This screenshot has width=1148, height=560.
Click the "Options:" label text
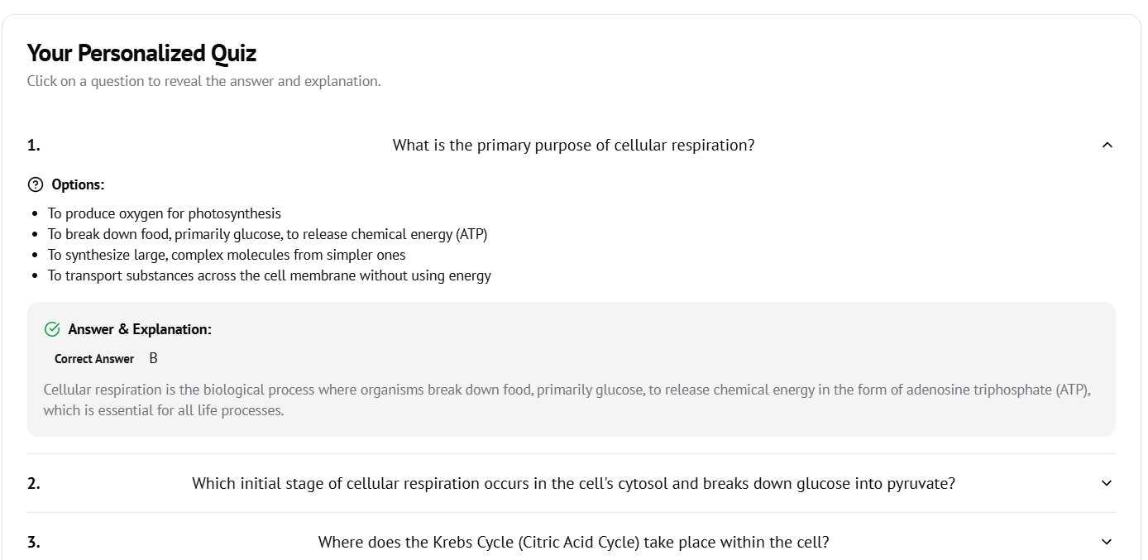[78, 184]
